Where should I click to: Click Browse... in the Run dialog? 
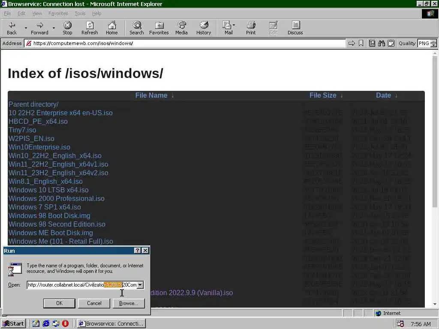(129, 303)
